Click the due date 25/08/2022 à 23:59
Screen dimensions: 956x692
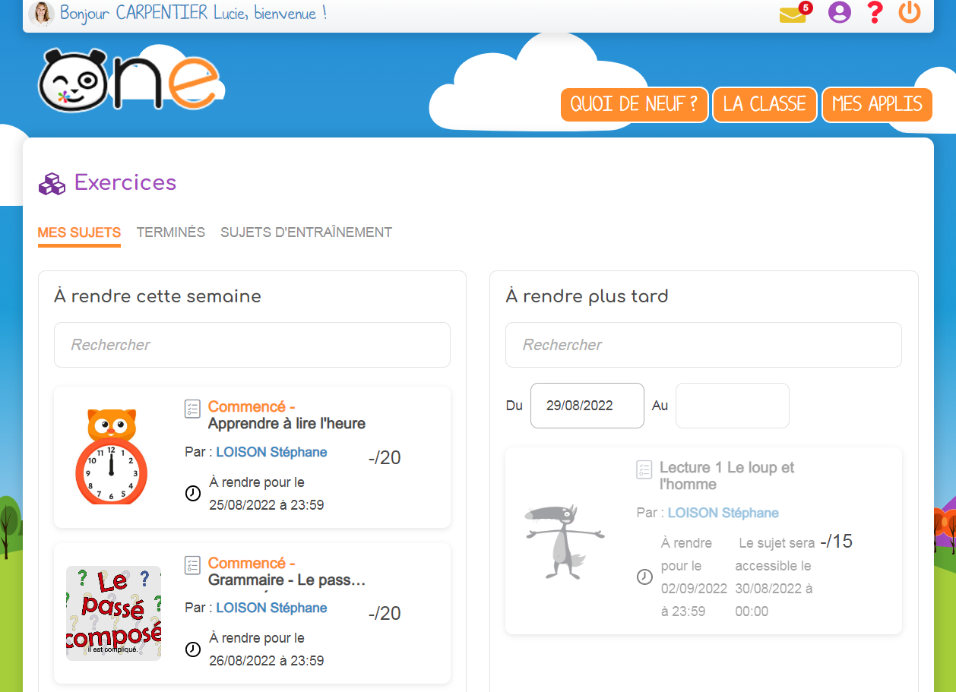pyautogui.click(x=267, y=505)
